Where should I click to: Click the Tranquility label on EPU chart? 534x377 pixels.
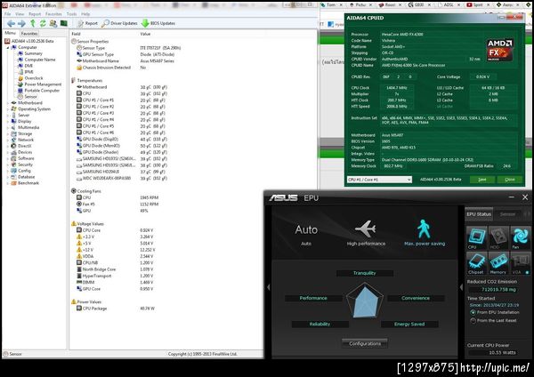click(364, 273)
